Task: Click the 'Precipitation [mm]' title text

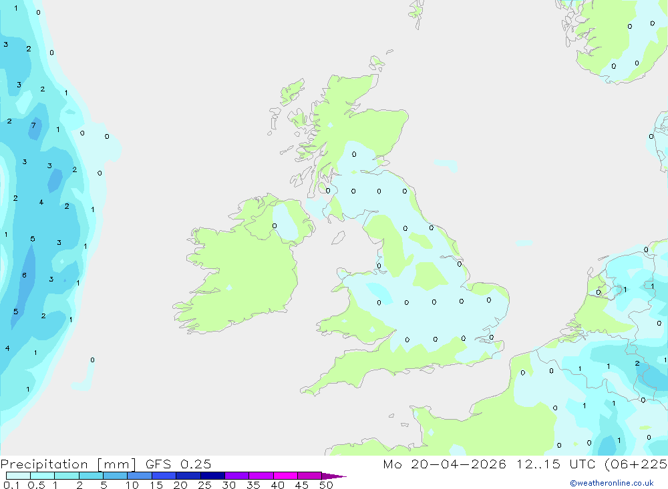Action: 68,464
